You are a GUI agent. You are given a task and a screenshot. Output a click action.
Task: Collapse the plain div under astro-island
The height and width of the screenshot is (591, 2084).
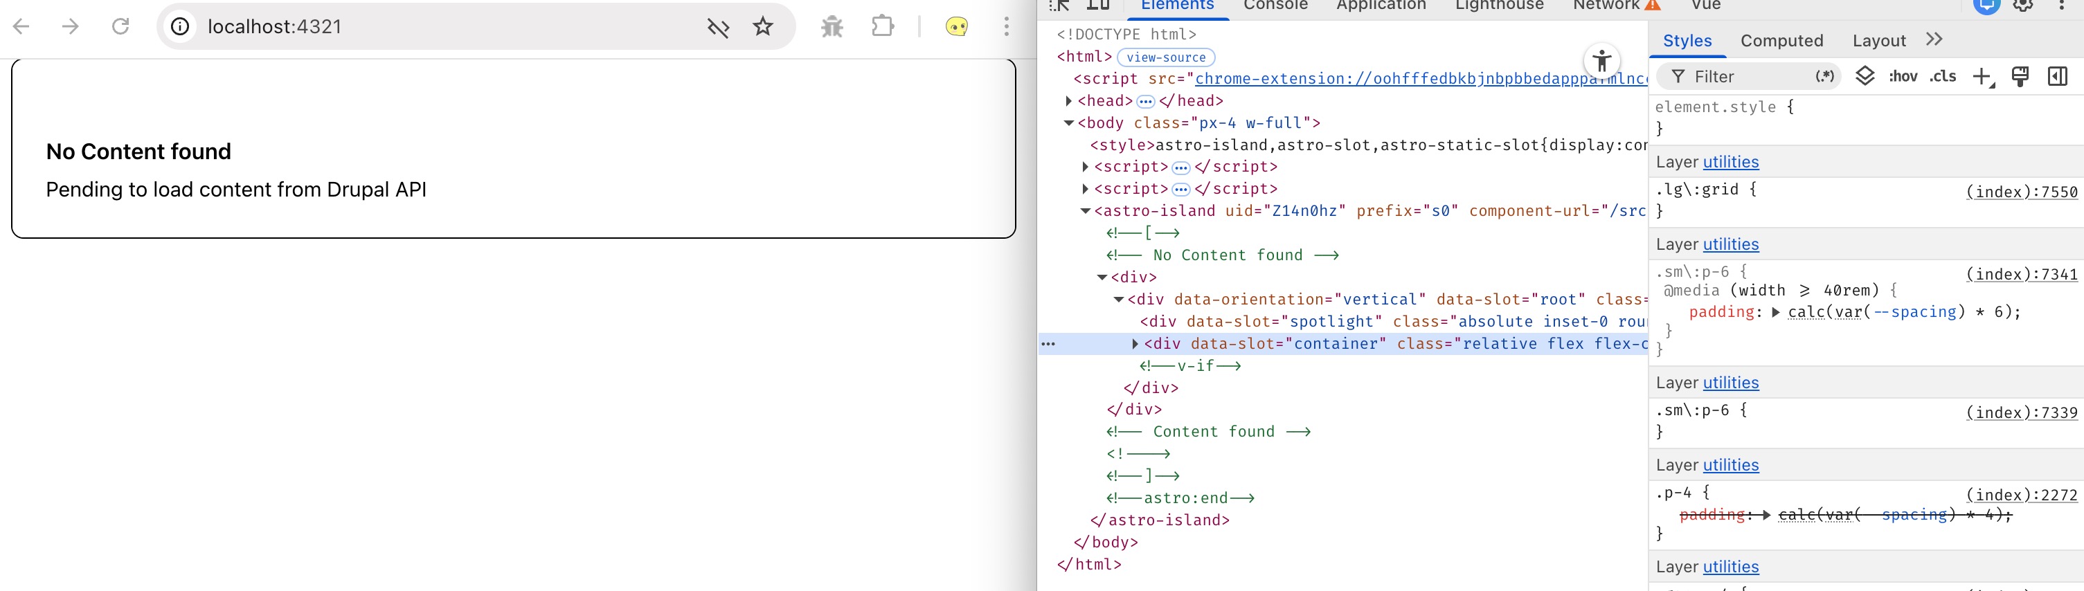(1102, 278)
